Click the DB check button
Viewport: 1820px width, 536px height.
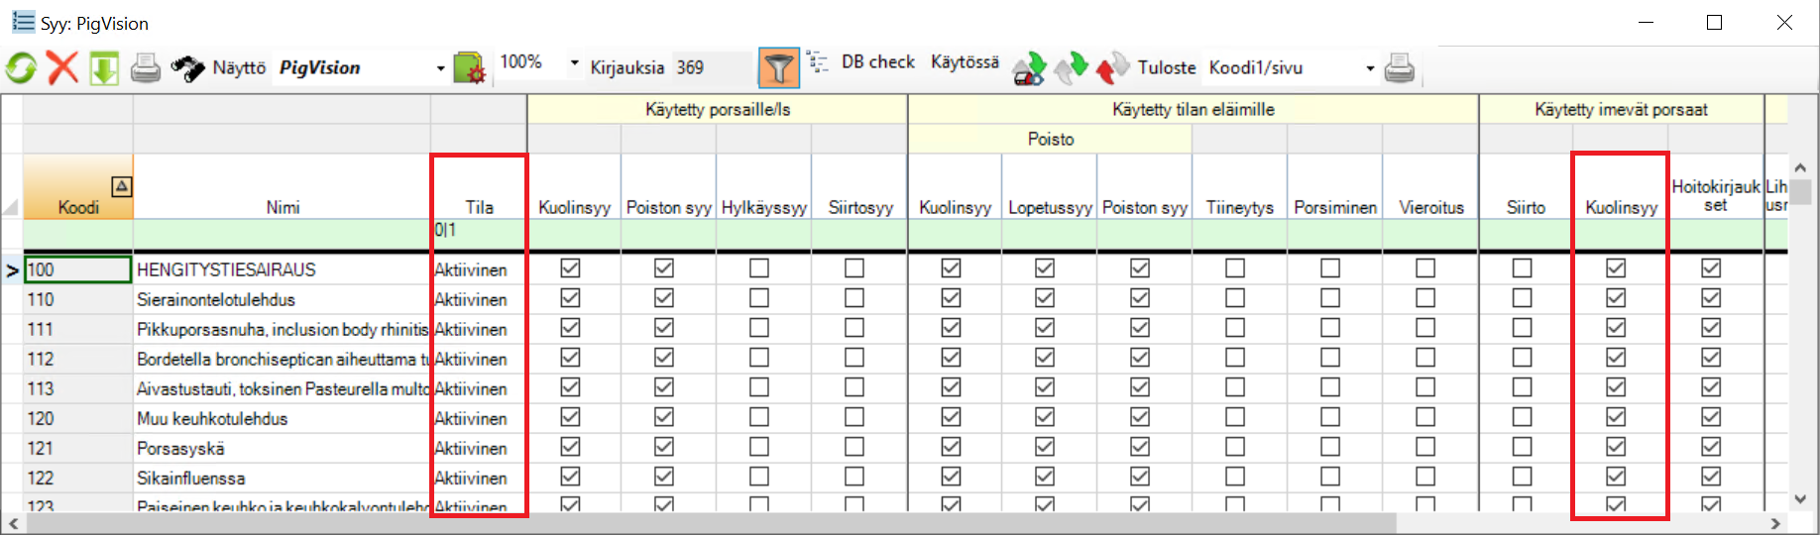click(878, 61)
